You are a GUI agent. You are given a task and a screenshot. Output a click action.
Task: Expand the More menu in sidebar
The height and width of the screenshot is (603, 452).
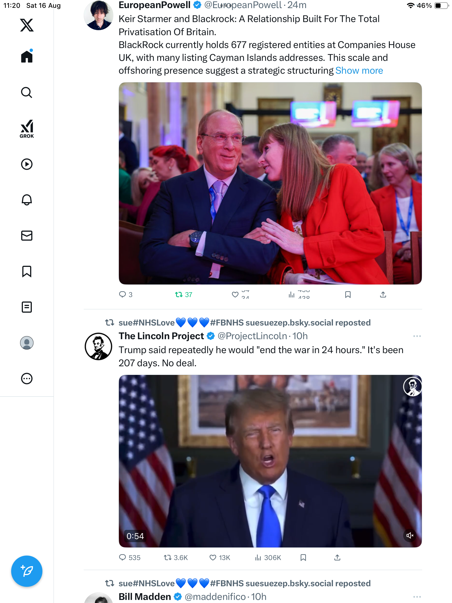pyautogui.click(x=27, y=379)
